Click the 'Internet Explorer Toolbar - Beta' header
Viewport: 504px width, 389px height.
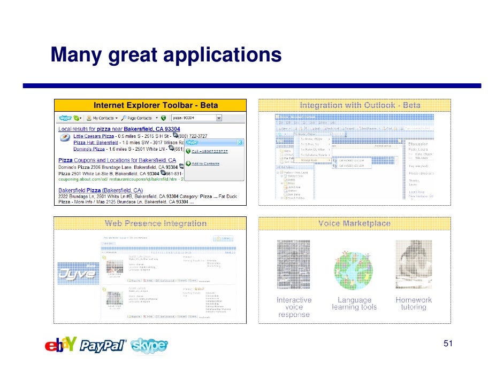(x=150, y=105)
